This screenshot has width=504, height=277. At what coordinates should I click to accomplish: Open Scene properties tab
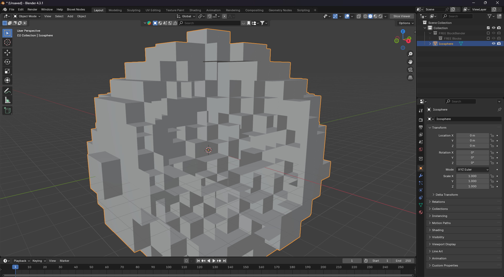click(421, 142)
